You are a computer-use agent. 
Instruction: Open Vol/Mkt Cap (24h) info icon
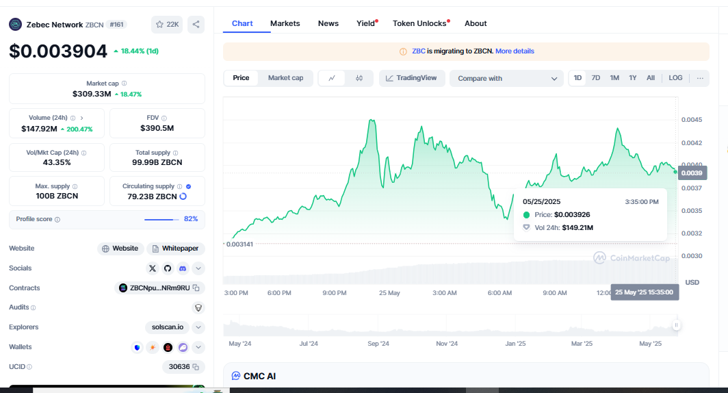tap(83, 153)
